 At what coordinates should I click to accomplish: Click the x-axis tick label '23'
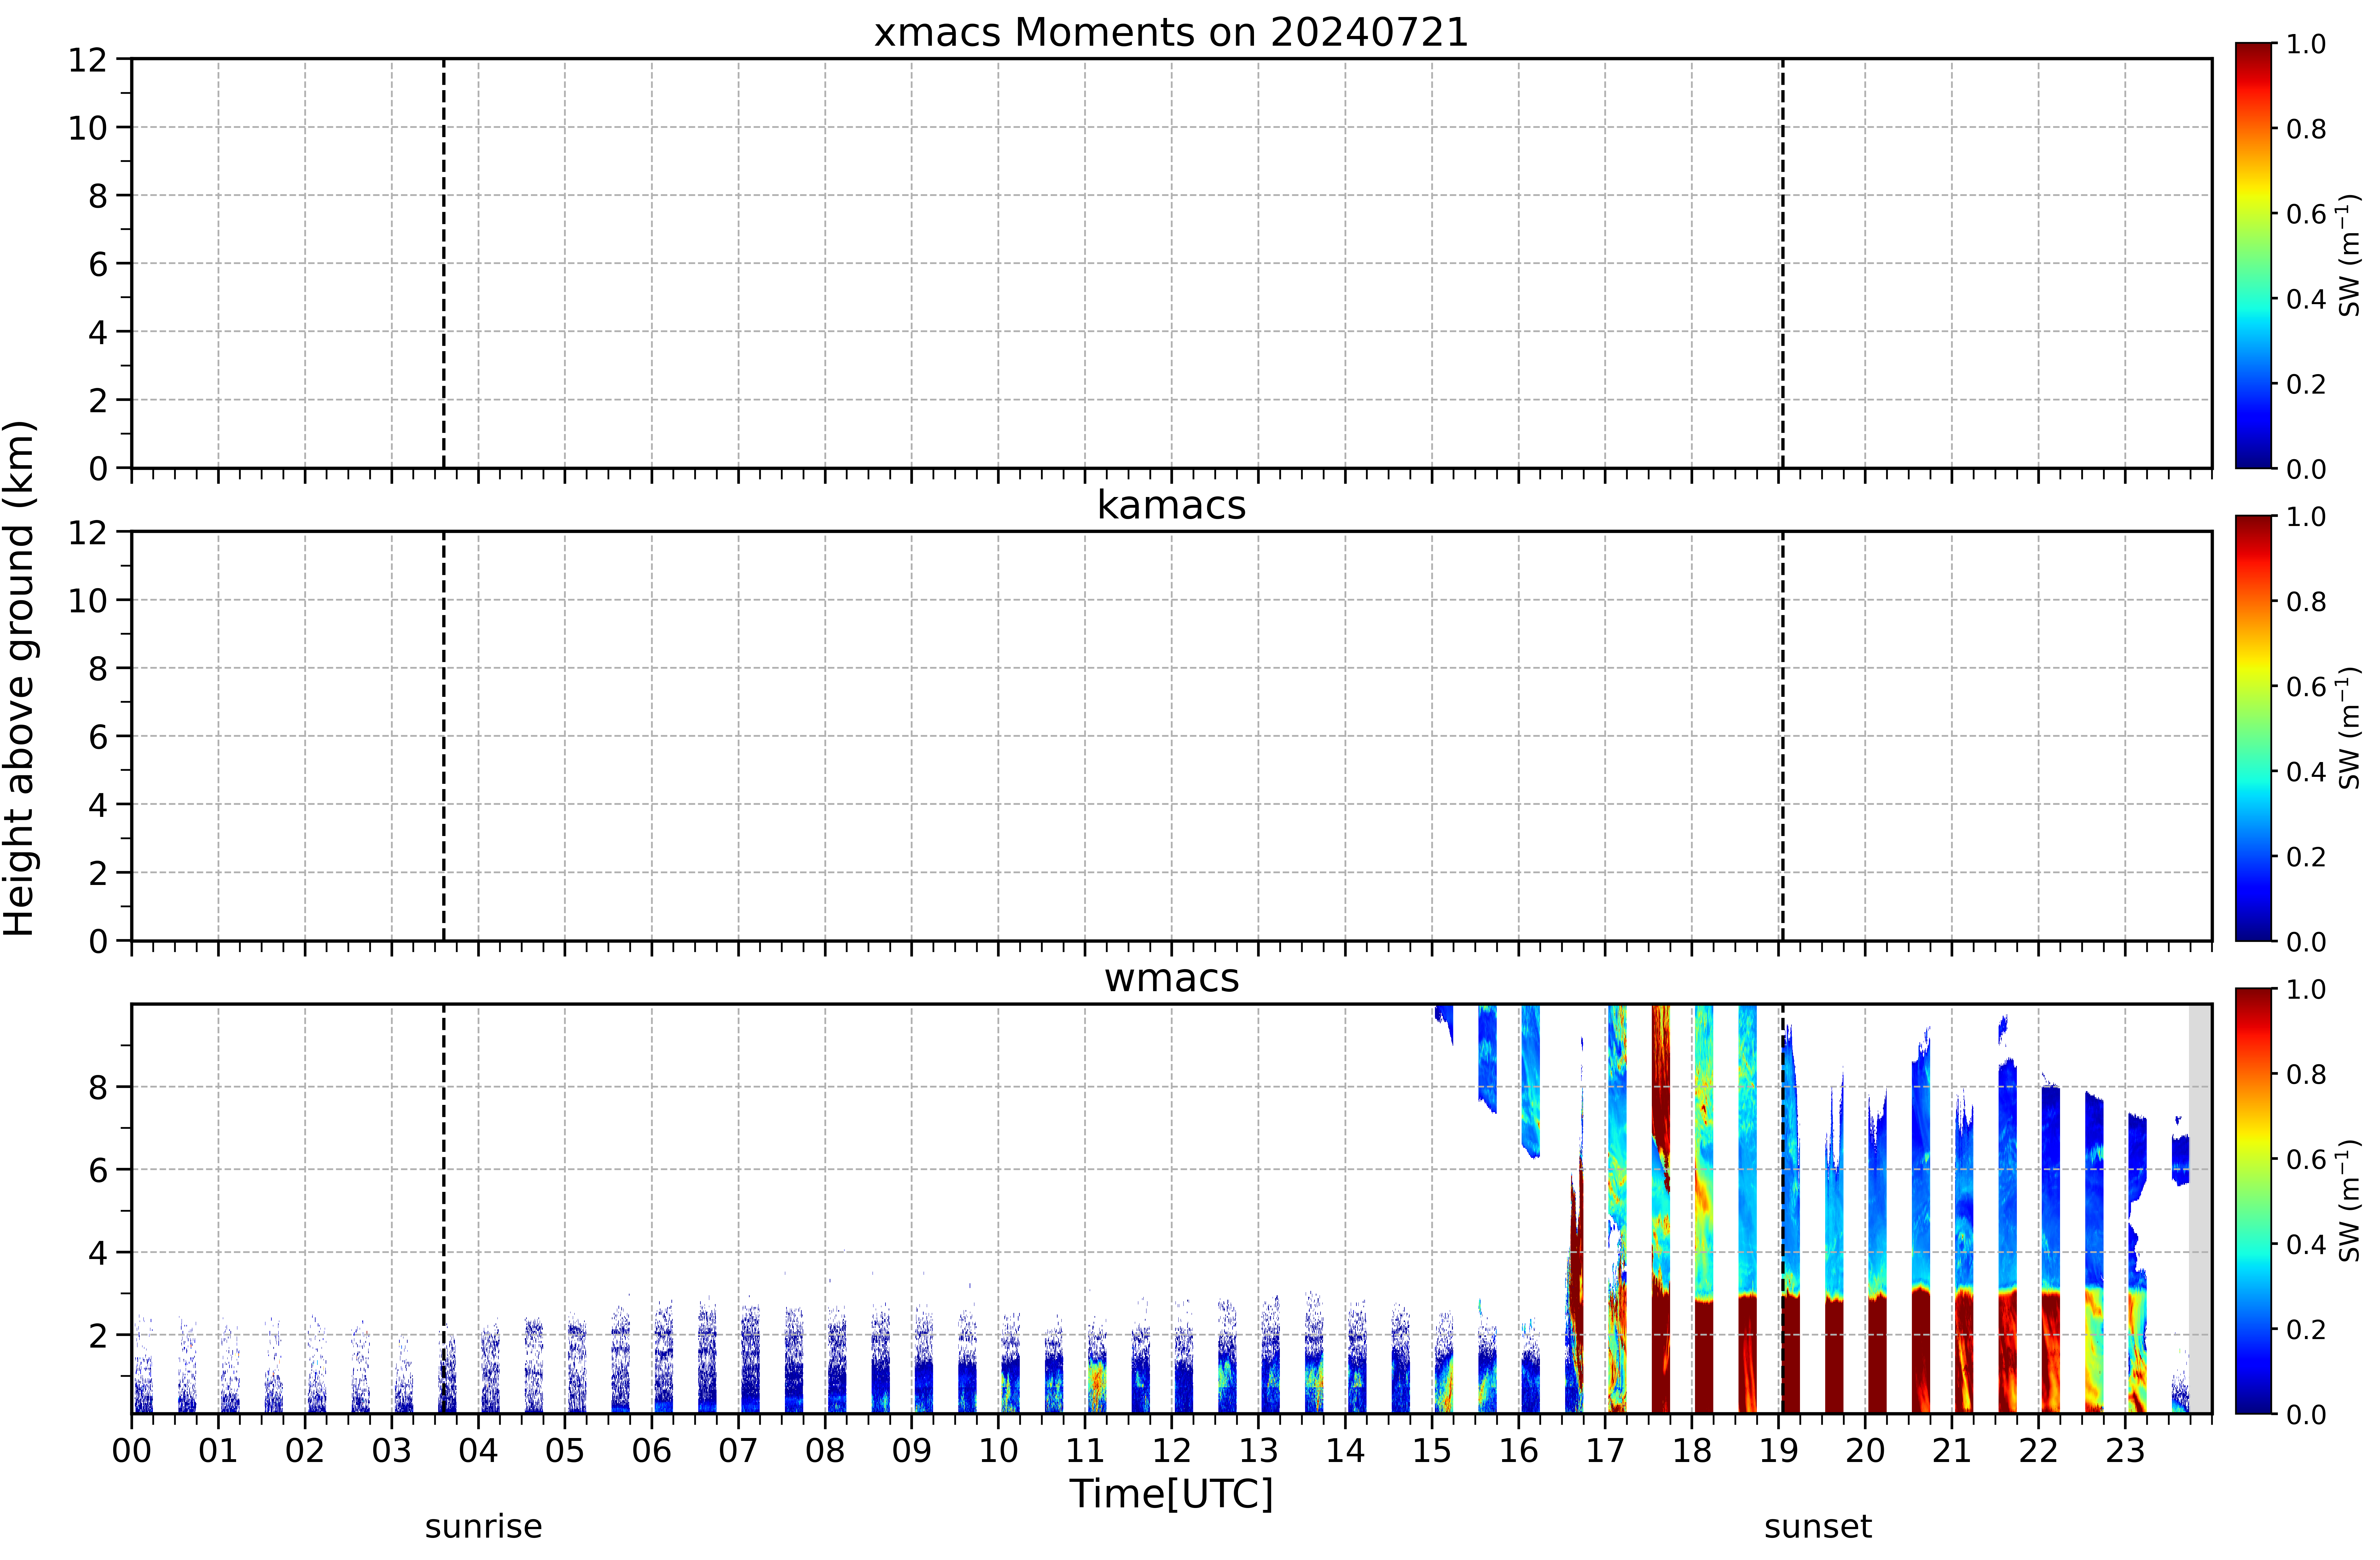point(2125,1450)
